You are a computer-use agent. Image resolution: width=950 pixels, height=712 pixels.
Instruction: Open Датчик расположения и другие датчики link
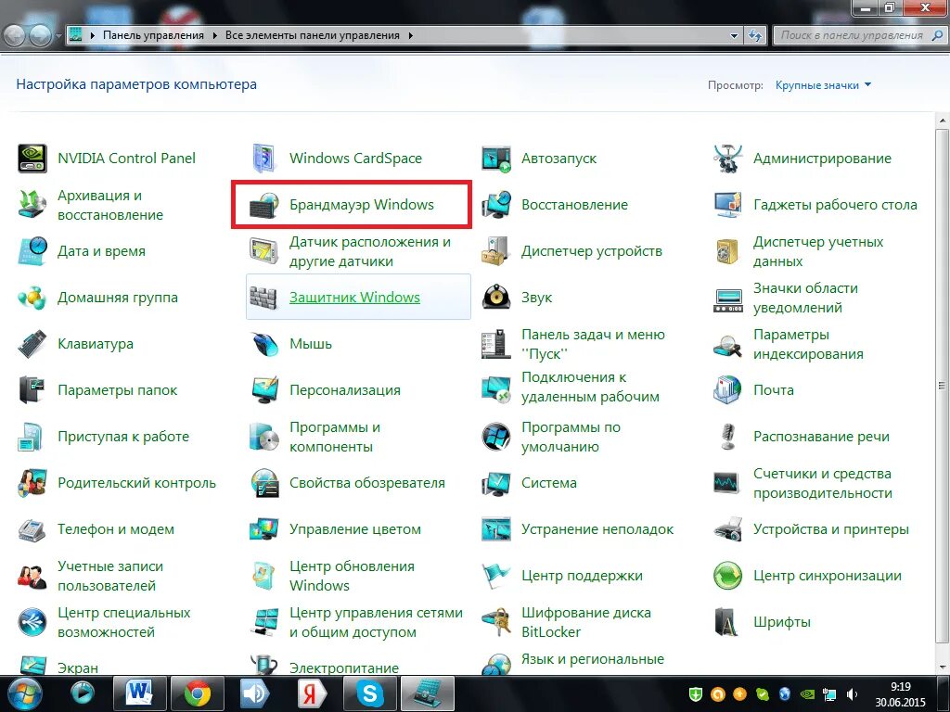[369, 251]
